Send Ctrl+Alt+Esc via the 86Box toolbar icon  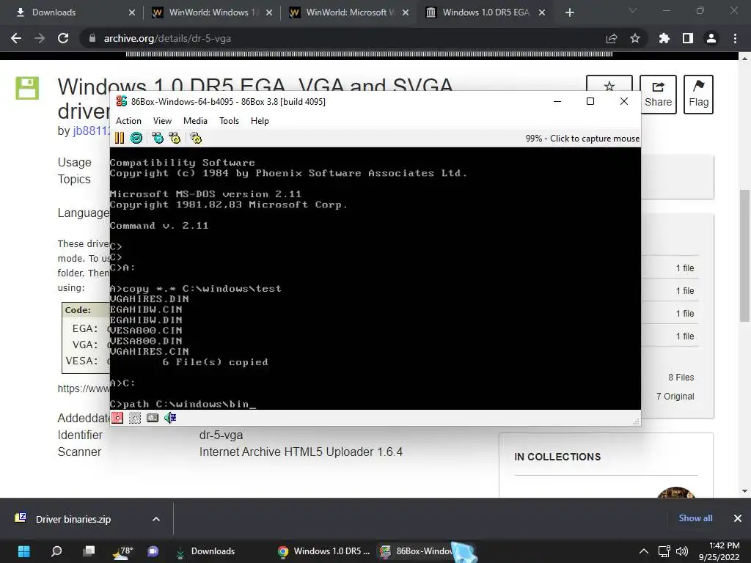175,139
